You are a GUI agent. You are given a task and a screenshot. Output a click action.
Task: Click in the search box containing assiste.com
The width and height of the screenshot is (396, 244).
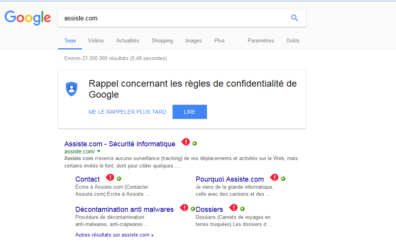coord(174,18)
